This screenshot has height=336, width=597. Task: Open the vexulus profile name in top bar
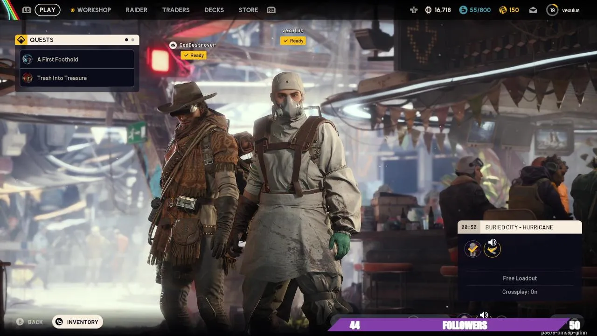pyautogui.click(x=571, y=10)
